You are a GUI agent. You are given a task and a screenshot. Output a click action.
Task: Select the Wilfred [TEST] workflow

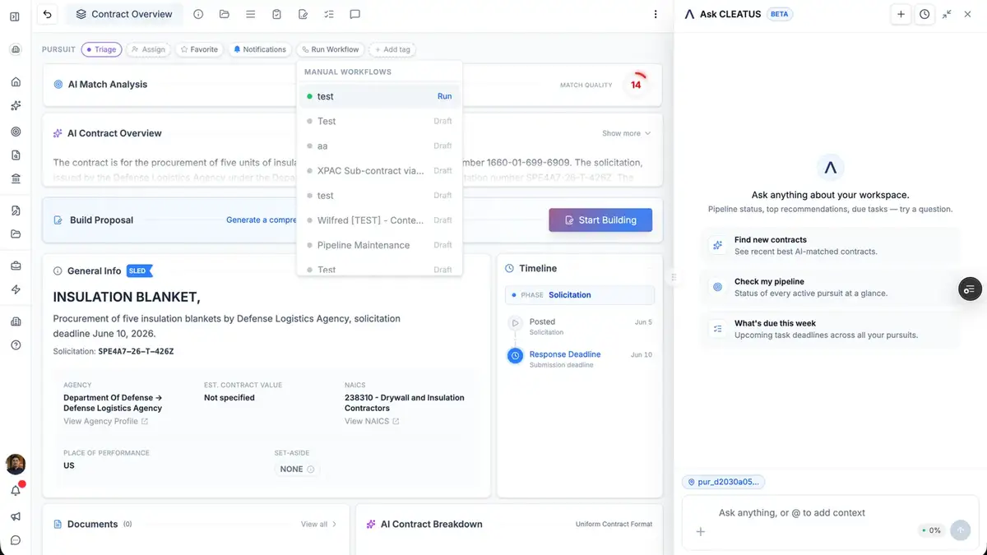click(x=379, y=220)
